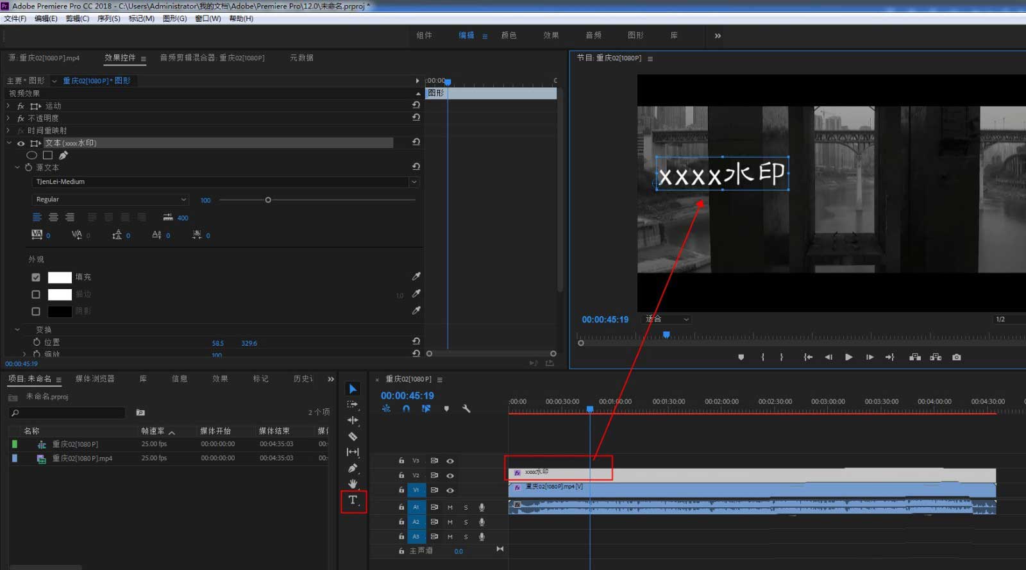The height and width of the screenshot is (570, 1026).
Task: Click the Export Frame camera icon
Action: click(956, 357)
